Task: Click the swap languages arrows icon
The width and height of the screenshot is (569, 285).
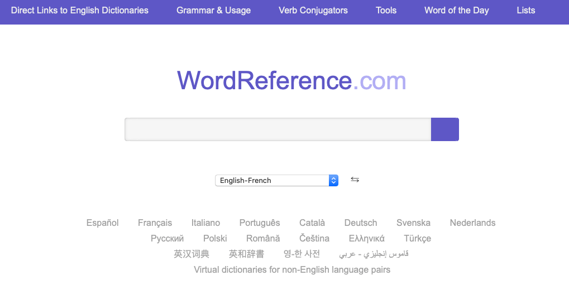Action: (355, 180)
